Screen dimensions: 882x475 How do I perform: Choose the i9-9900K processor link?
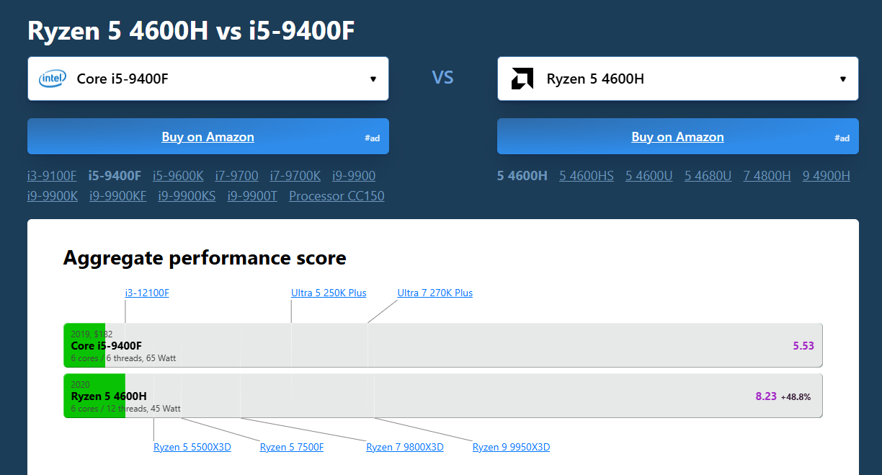[53, 195]
